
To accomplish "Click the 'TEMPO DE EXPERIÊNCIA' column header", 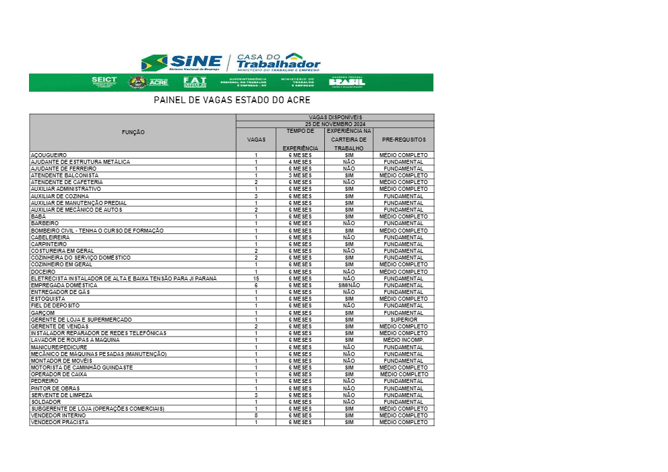I will (x=301, y=140).
